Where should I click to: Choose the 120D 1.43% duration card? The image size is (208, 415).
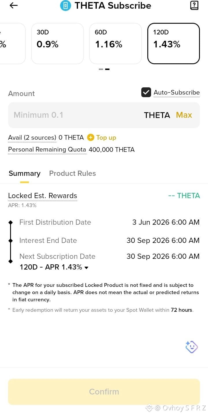pos(174,43)
